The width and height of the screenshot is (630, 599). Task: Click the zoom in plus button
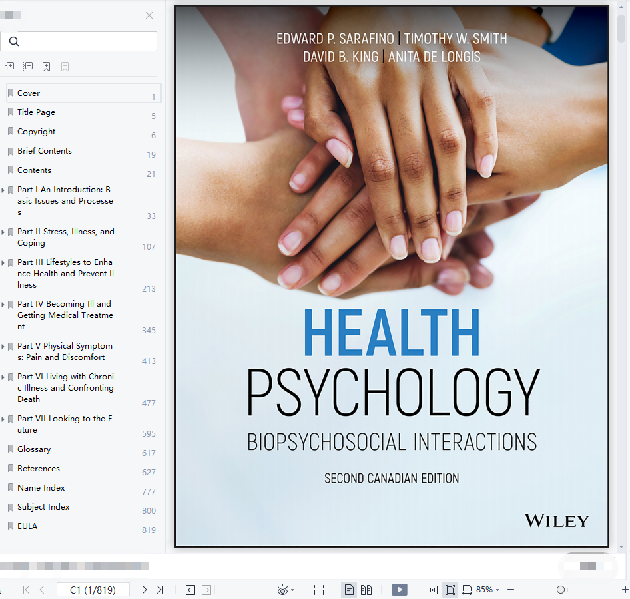[625, 590]
